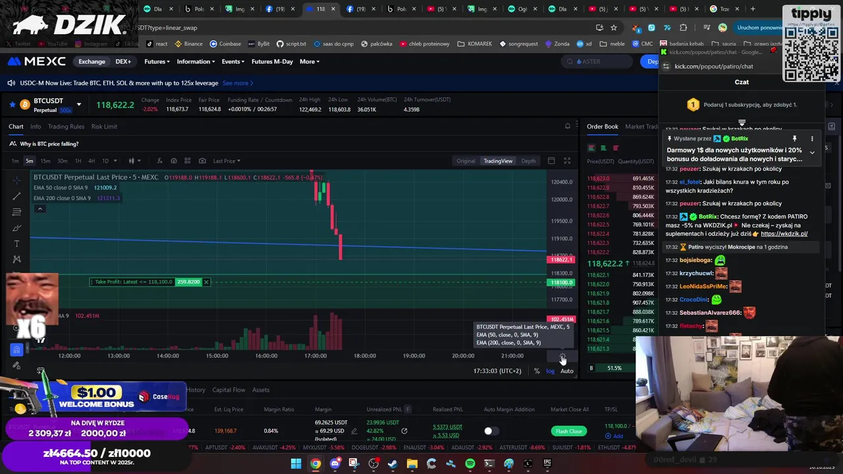
Task: Select the text annotation tool
Action: coord(17,244)
